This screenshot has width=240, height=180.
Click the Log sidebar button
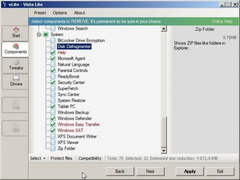pos(15,105)
